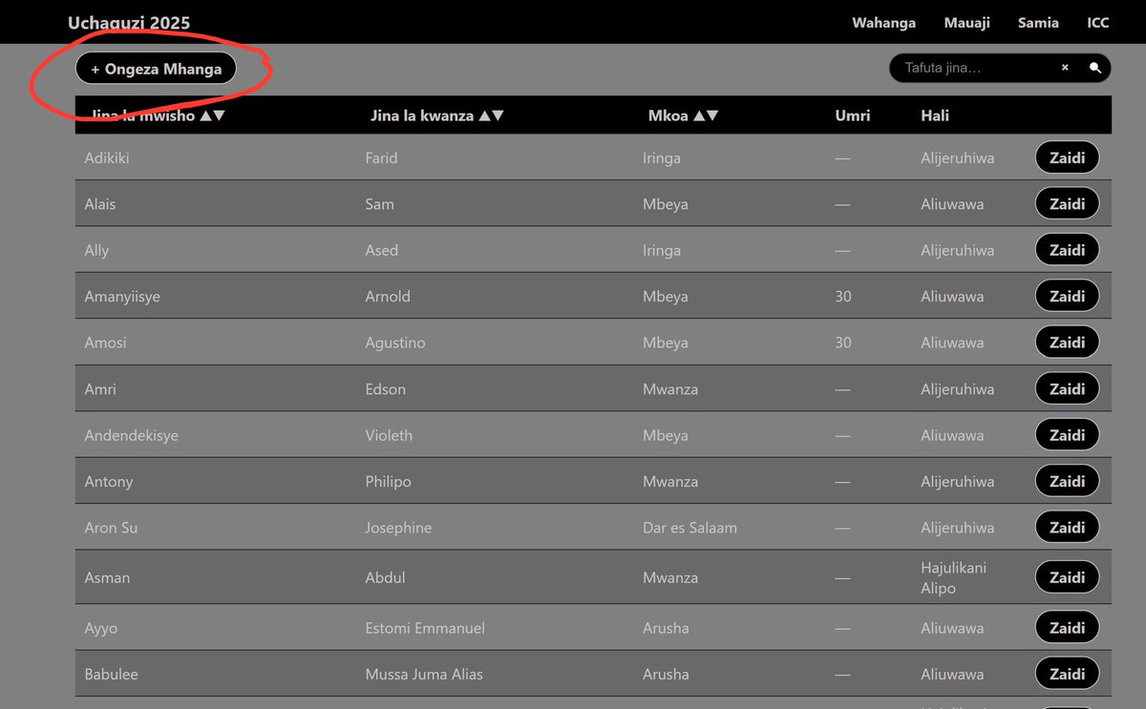
Task: Click Aliuwawa status in Ayyo row
Action: click(x=952, y=629)
